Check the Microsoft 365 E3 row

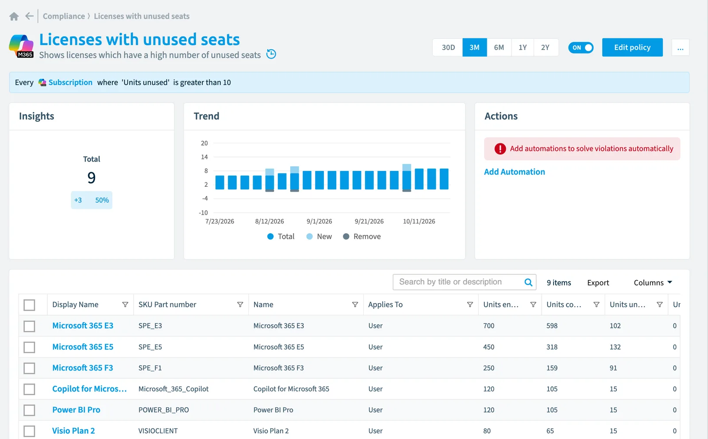[x=29, y=326]
